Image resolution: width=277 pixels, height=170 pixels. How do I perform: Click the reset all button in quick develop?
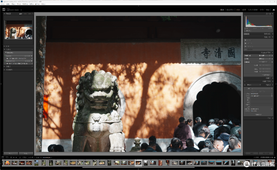pyautogui.click(x=266, y=75)
